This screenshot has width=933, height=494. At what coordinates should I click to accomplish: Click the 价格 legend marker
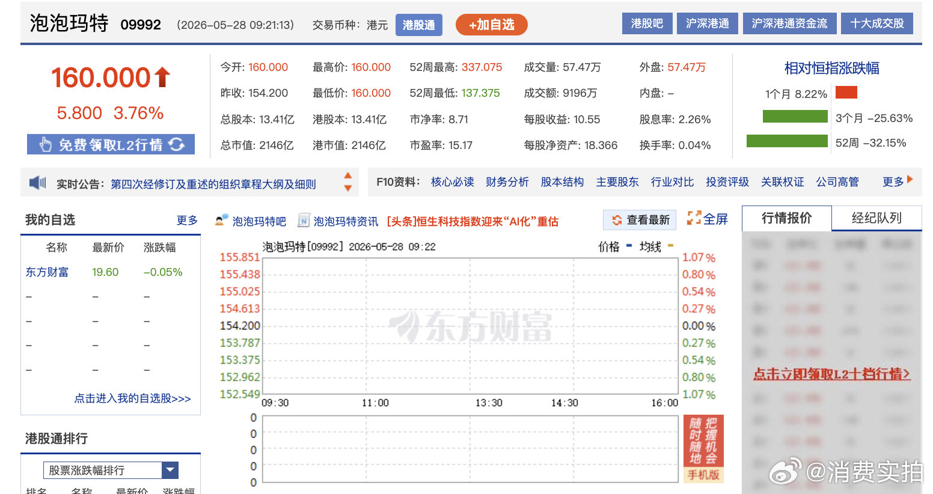click(629, 245)
